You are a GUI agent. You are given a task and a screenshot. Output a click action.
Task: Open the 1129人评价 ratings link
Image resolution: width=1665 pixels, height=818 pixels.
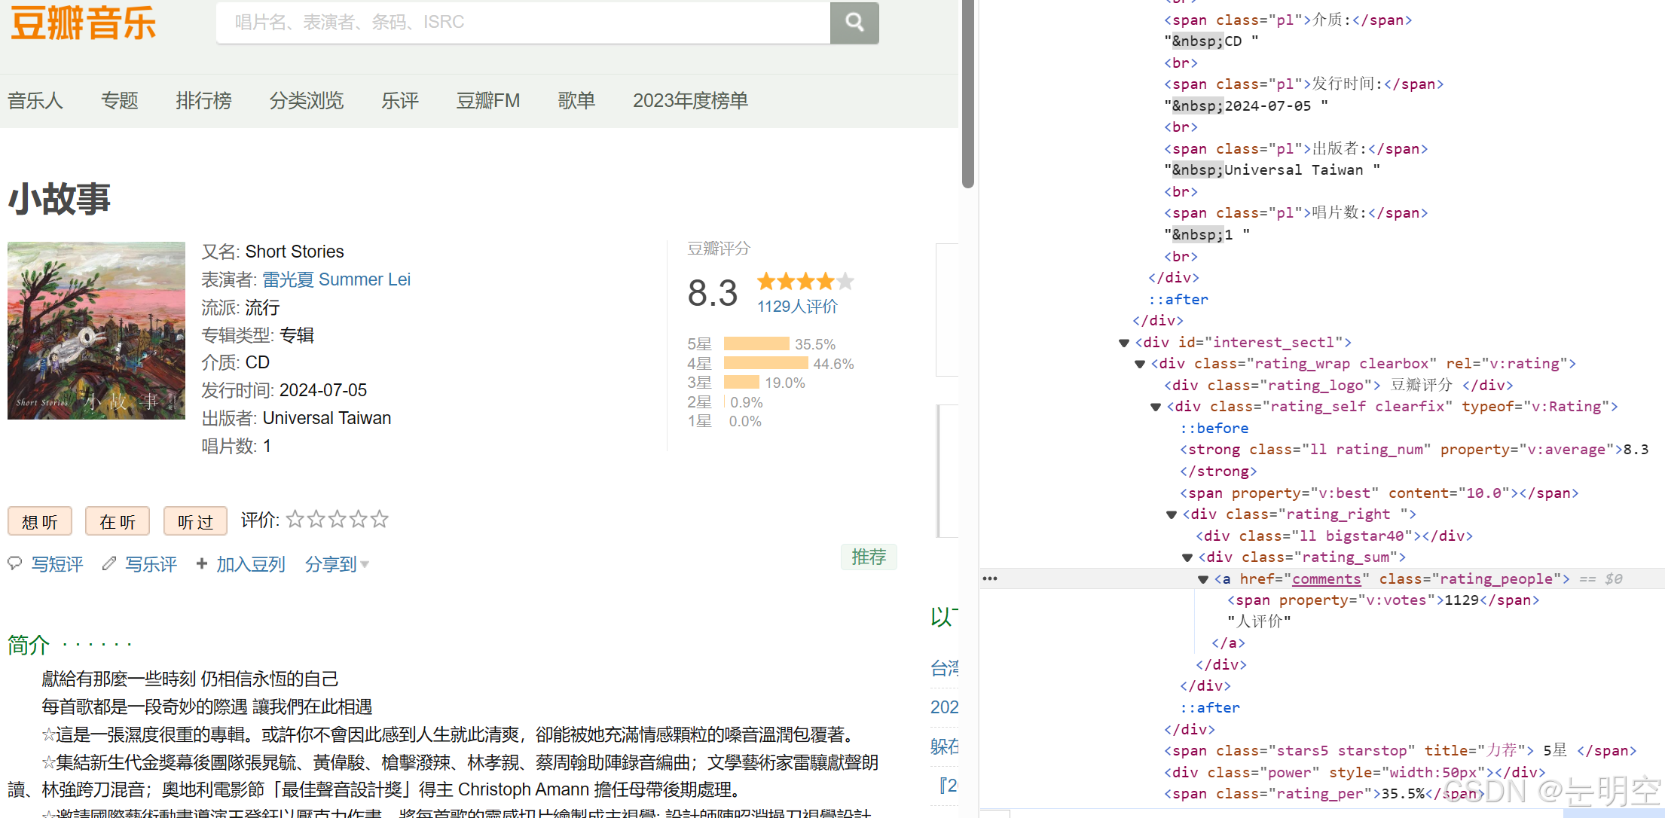[x=797, y=307]
